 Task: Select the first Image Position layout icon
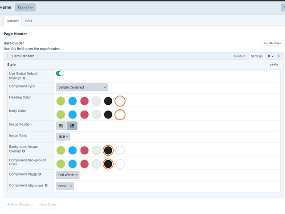61,126
